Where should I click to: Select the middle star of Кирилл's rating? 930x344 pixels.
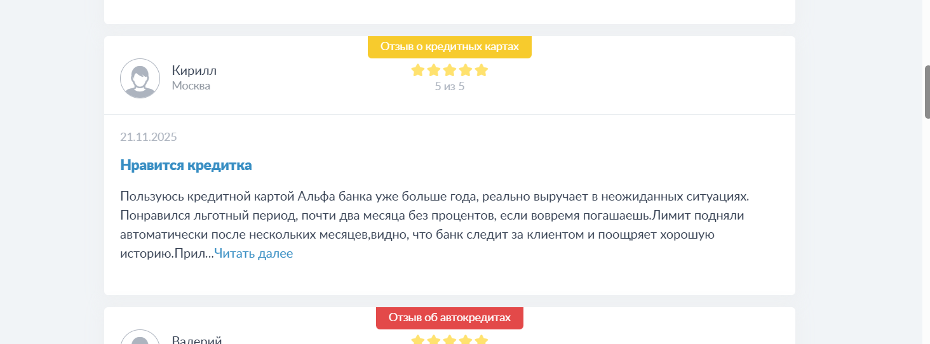coord(450,70)
